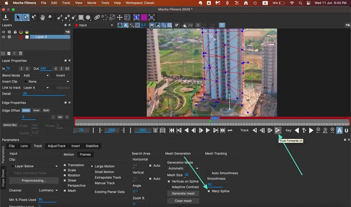Open the Input view dropdown

point(94,25)
